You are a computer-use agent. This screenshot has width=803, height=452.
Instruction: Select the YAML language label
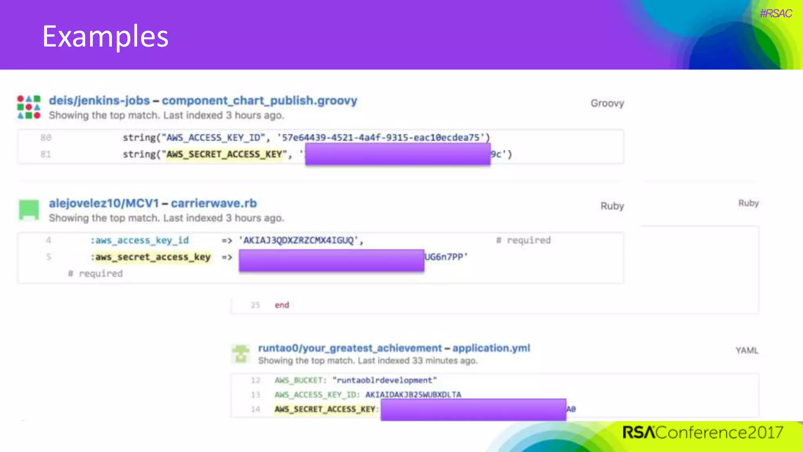point(747,350)
